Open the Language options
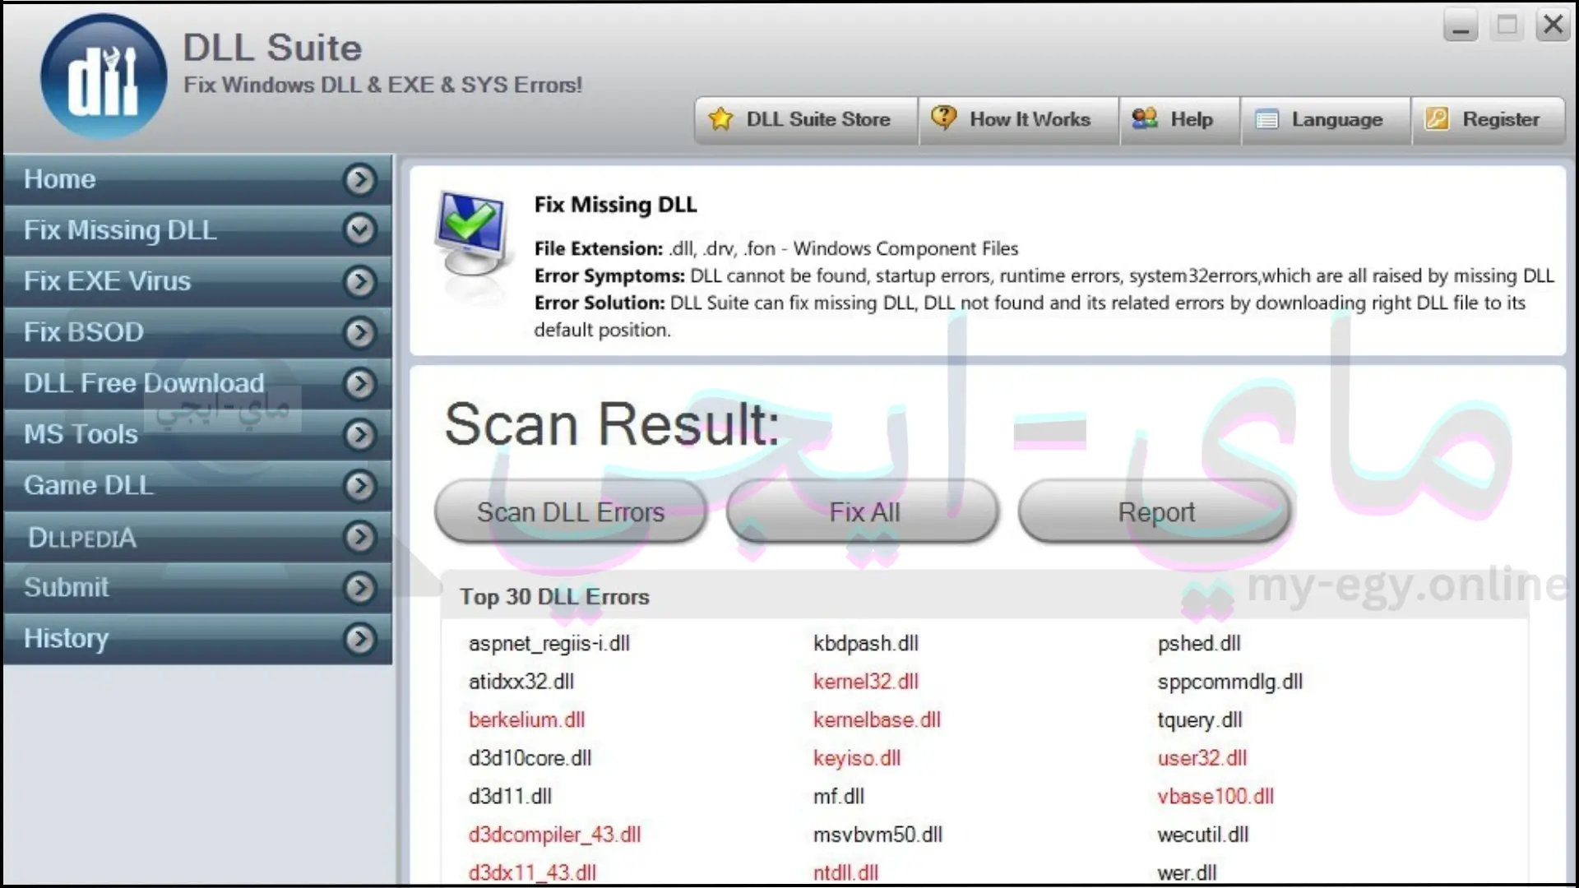This screenshot has height=888, width=1579. click(x=1326, y=120)
